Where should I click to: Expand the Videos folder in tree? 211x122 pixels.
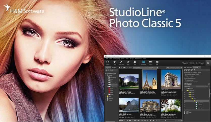106,100
